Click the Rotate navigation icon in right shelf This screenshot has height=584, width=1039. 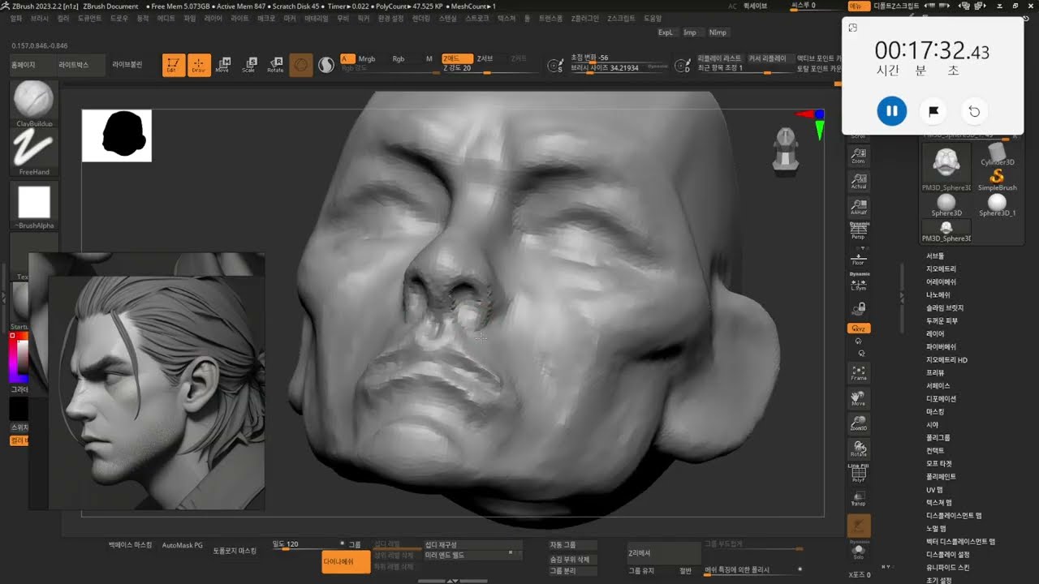(x=859, y=448)
